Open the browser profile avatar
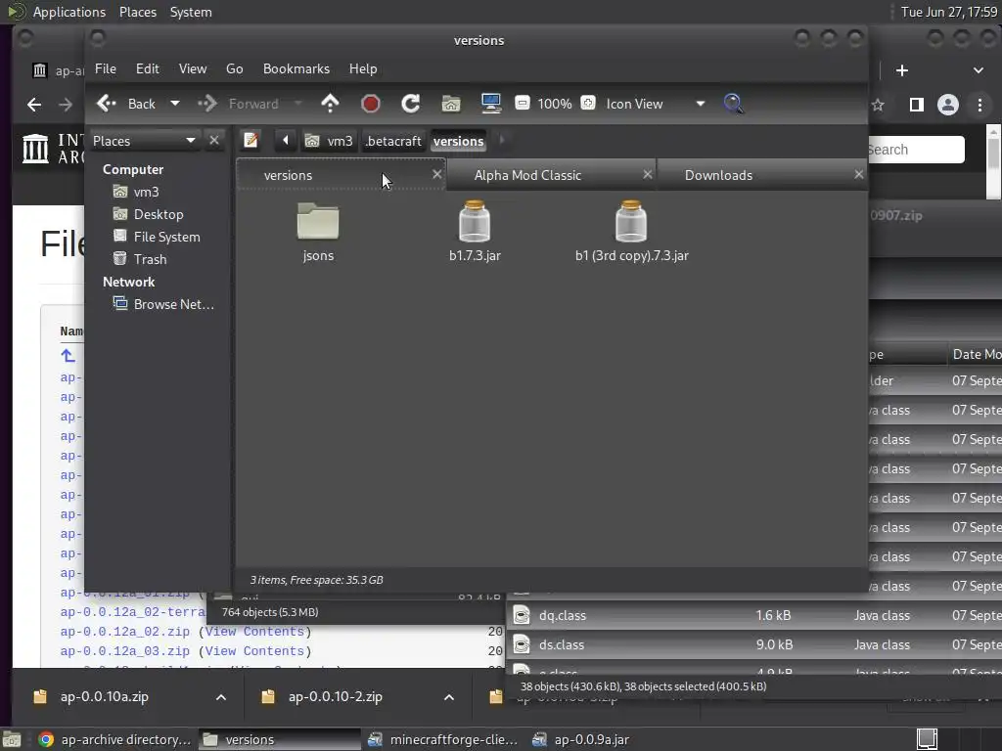 tap(947, 105)
